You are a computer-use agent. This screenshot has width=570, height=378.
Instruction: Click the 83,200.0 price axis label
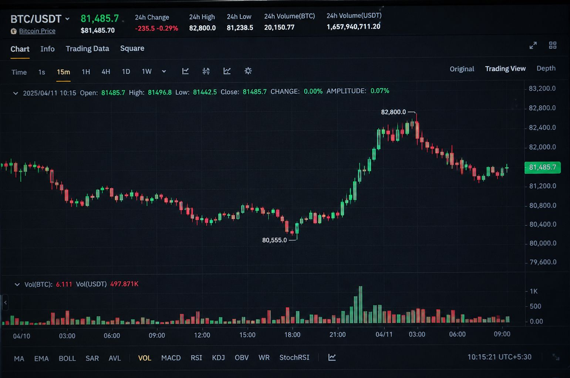click(x=542, y=88)
